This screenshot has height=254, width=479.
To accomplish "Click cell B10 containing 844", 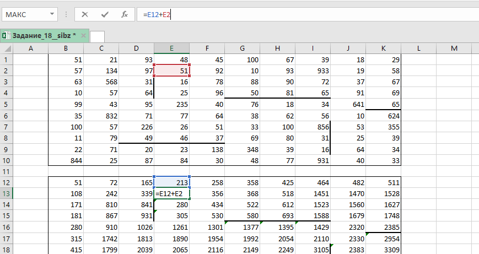I will (x=66, y=160).
